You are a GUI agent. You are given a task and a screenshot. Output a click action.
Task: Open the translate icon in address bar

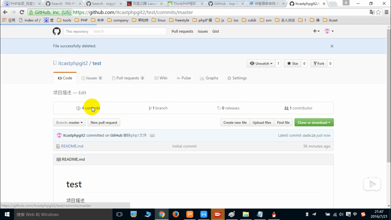click(x=372, y=12)
